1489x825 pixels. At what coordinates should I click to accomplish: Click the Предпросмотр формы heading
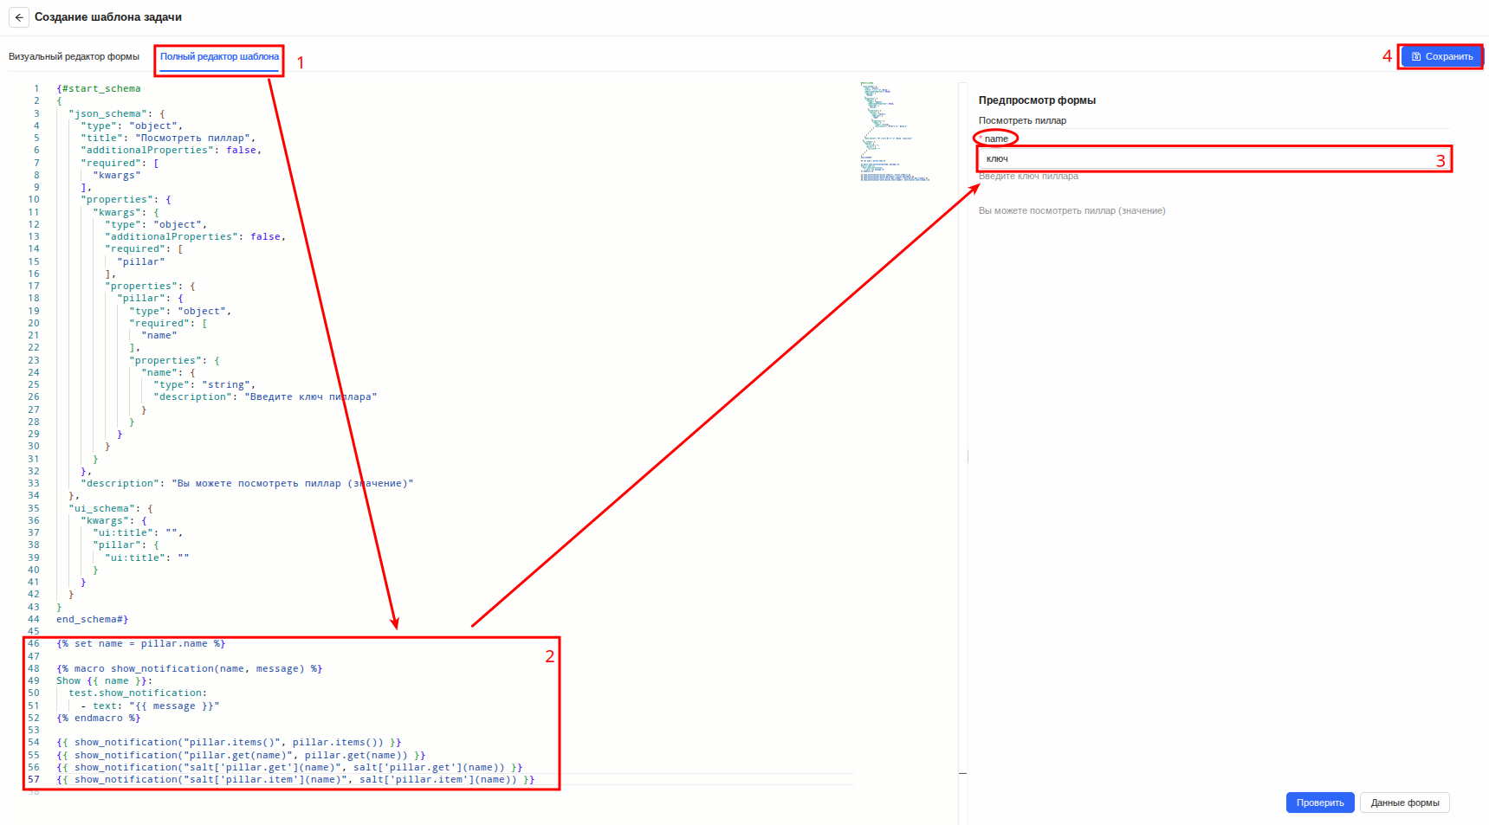tap(1037, 100)
